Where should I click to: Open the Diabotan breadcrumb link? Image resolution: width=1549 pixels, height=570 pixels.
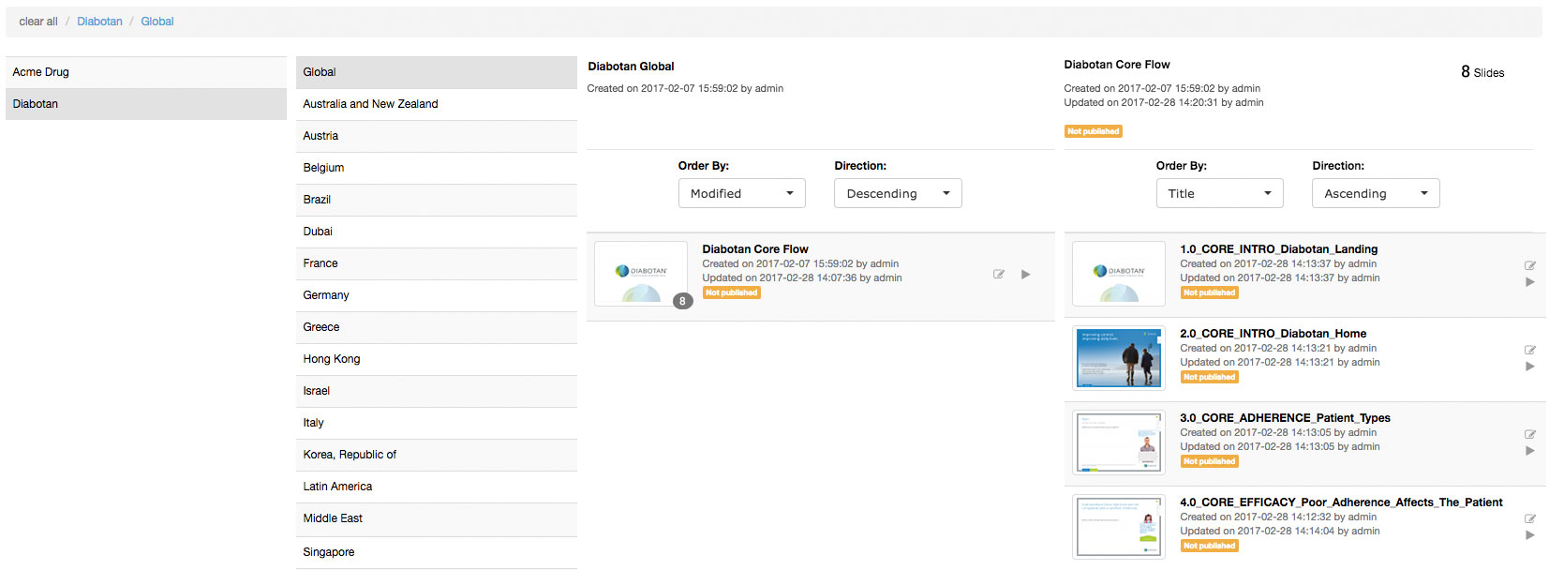(99, 22)
